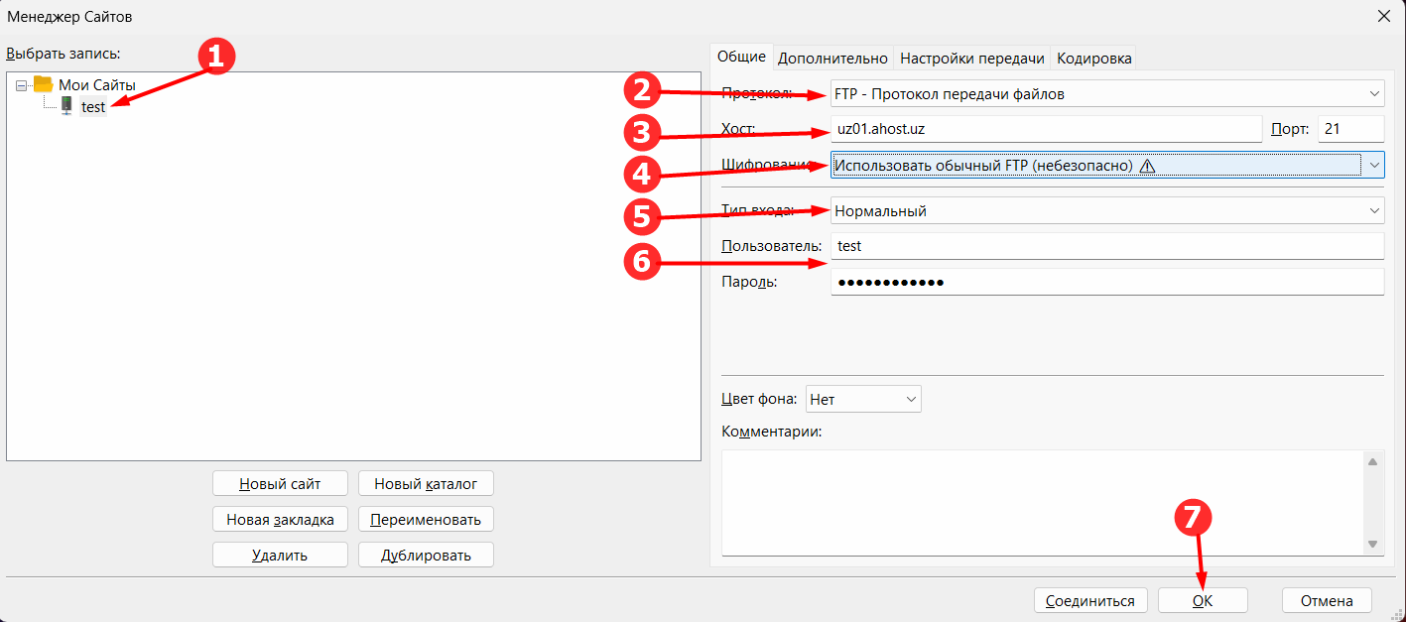Open the Кодировка tab
This screenshot has height=622, width=1406.
point(1094,59)
